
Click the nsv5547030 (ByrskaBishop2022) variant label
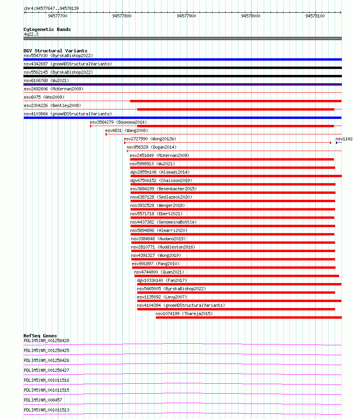pos(58,55)
